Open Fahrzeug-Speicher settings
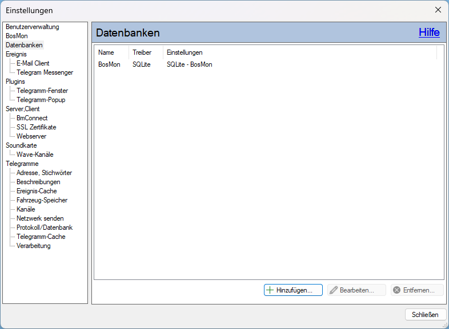449x329 pixels. point(42,200)
